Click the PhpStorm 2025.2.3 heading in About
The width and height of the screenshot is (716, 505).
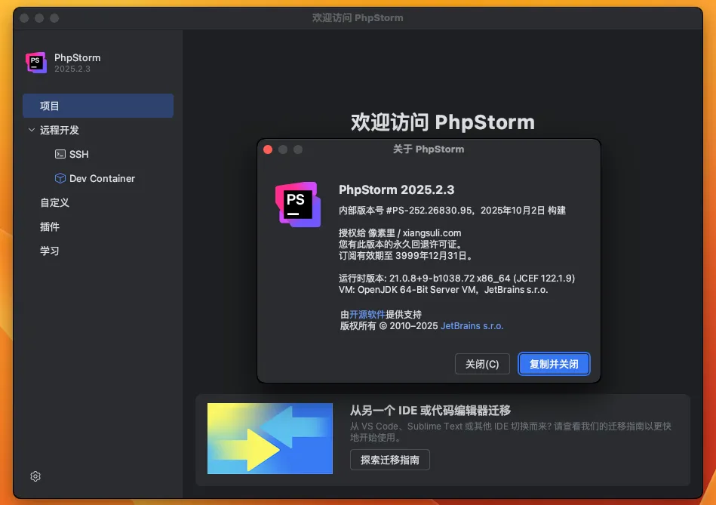397,189
